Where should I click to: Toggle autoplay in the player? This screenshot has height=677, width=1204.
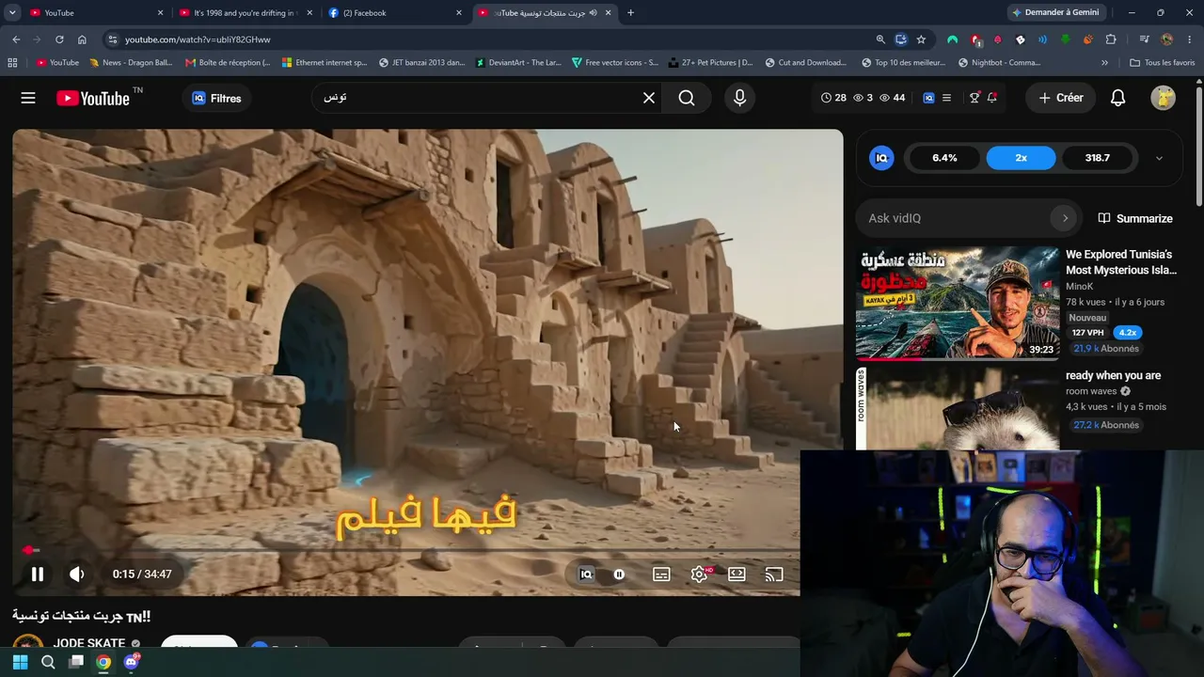coord(619,574)
